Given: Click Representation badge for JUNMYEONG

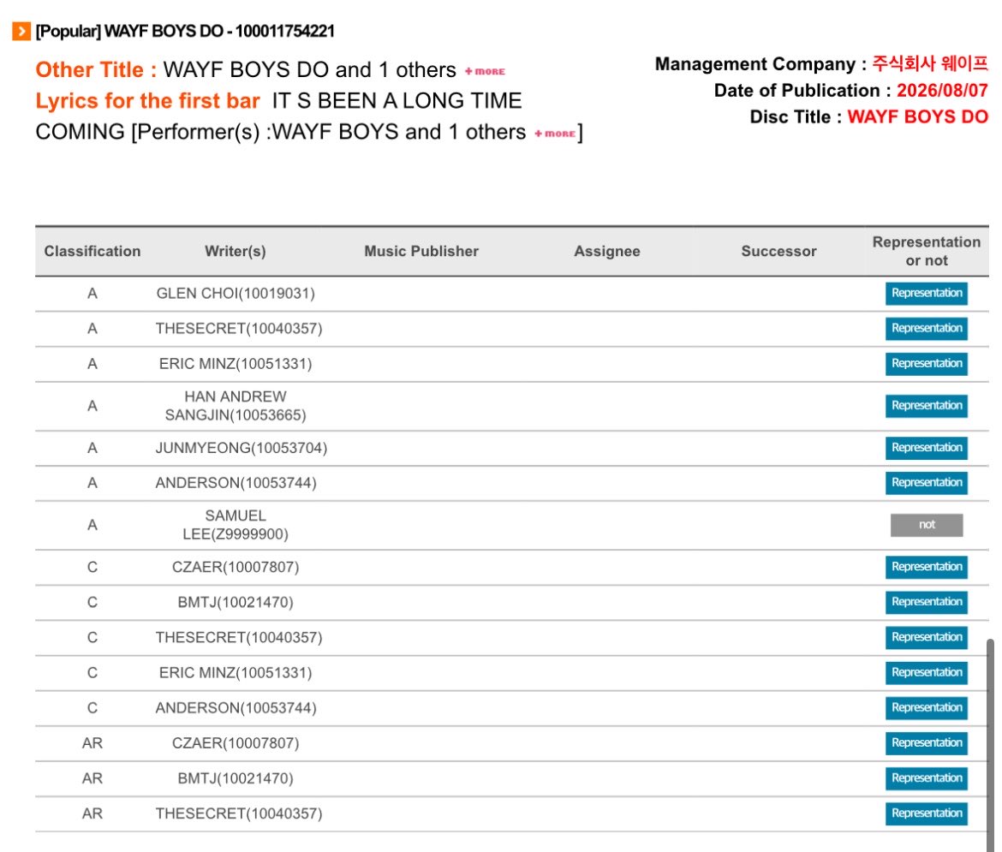Looking at the screenshot, I should pyautogui.click(x=926, y=448).
